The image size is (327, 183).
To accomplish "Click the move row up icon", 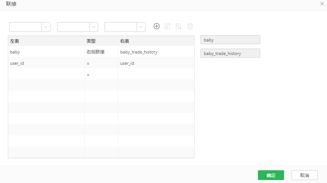I will pos(168,26).
